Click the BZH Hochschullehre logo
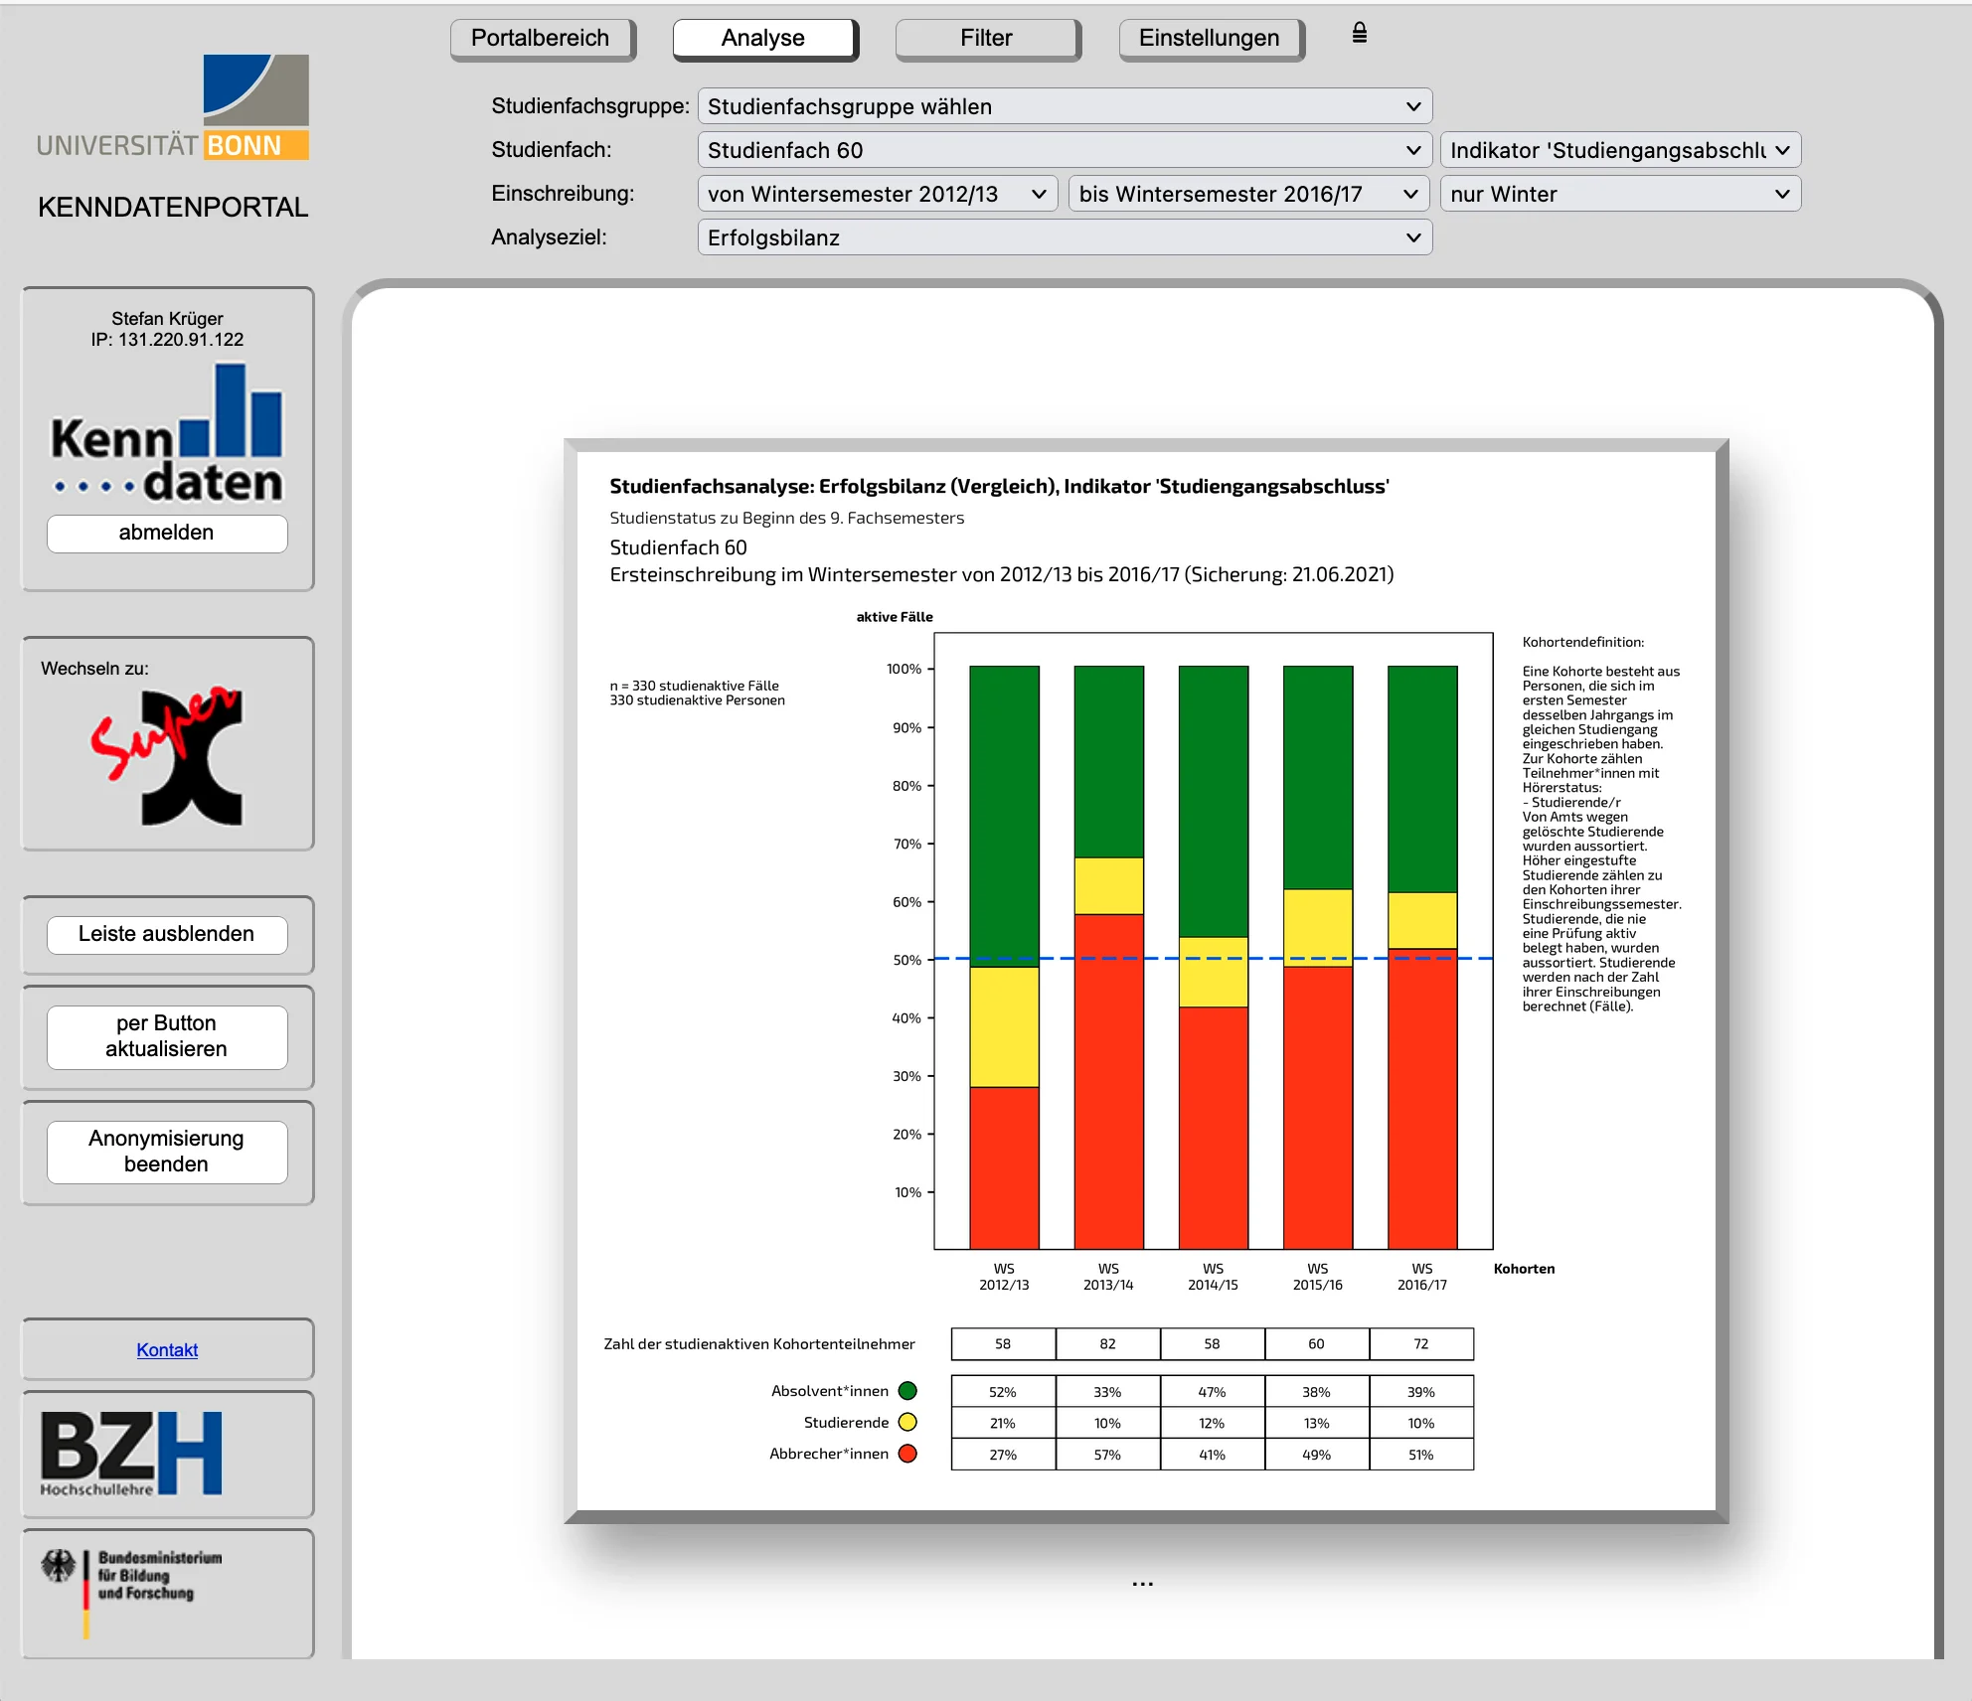This screenshot has height=1701, width=1972. (x=131, y=1453)
